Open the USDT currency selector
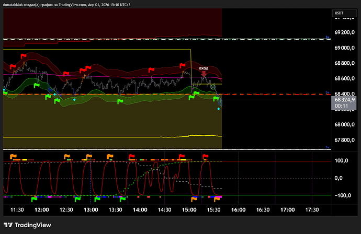 click(x=344, y=13)
